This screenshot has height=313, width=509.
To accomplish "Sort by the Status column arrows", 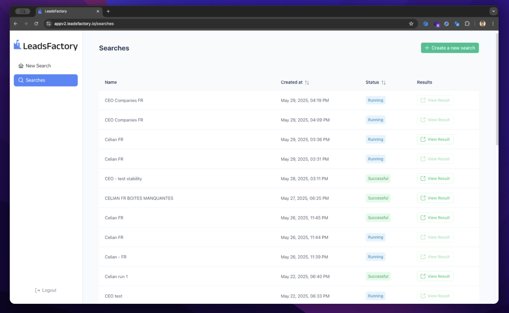I will coord(383,82).
